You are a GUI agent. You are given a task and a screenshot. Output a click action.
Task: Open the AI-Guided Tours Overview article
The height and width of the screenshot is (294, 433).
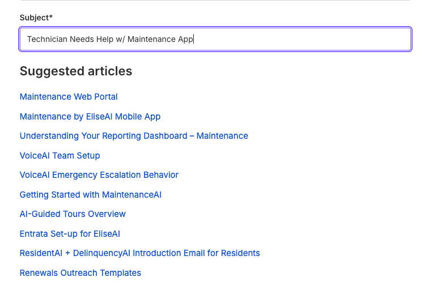73,214
